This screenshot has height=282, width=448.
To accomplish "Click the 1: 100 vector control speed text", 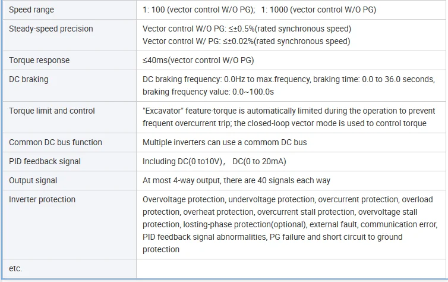I will click(x=199, y=10).
